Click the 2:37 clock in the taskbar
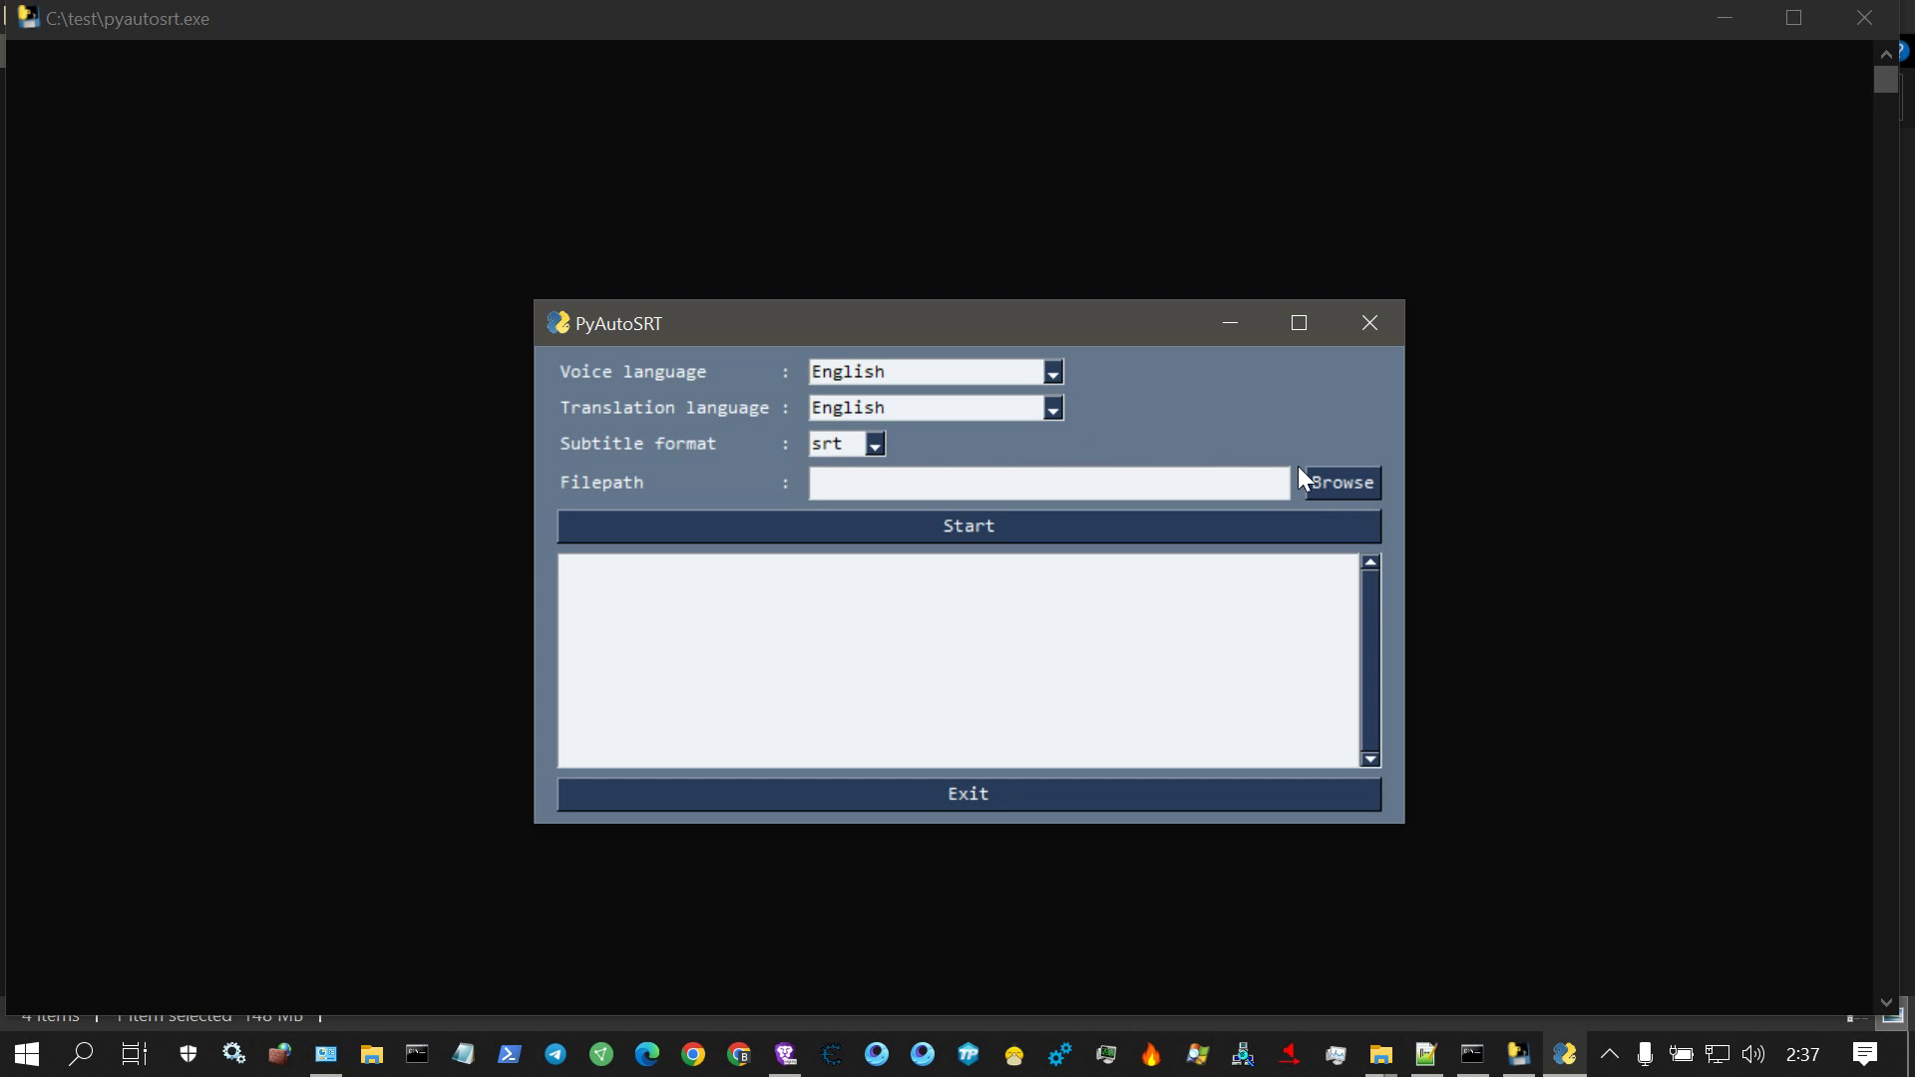The width and height of the screenshot is (1915, 1077). pos(1802,1054)
